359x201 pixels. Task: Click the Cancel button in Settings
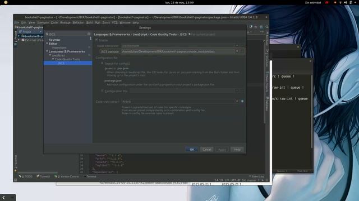(207, 150)
